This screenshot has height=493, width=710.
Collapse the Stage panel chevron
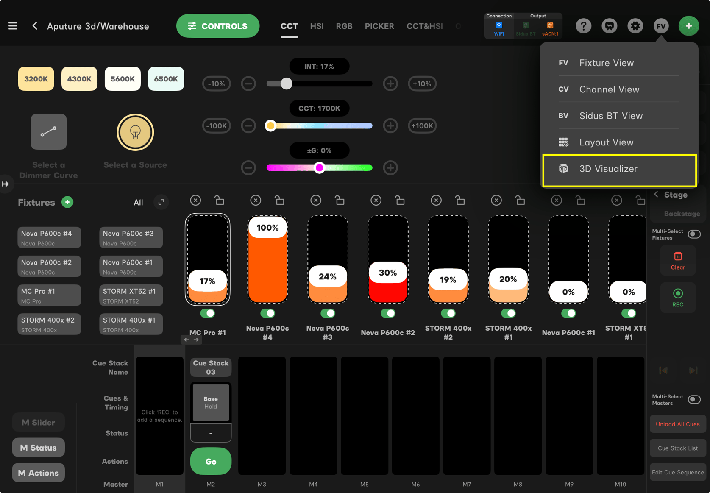[x=656, y=194]
